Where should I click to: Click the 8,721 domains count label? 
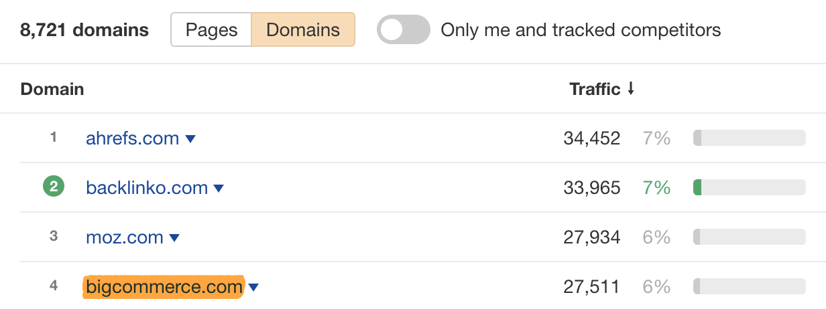84,30
